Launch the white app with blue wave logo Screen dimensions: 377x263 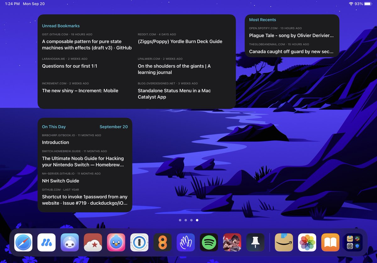[x=46, y=242]
